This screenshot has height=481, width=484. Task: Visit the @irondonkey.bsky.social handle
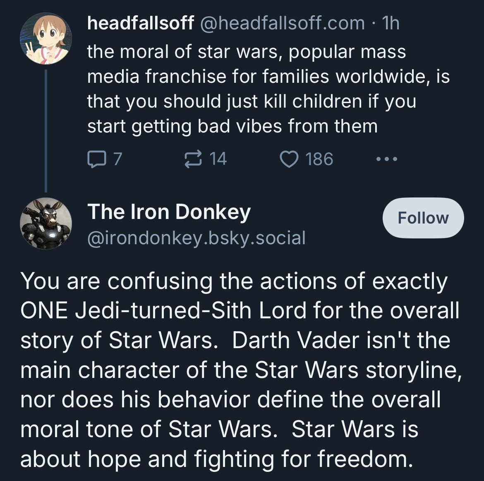[196, 238]
